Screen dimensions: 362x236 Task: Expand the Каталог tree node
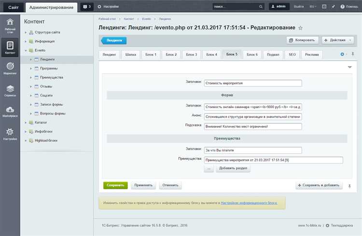coord(26,123)
